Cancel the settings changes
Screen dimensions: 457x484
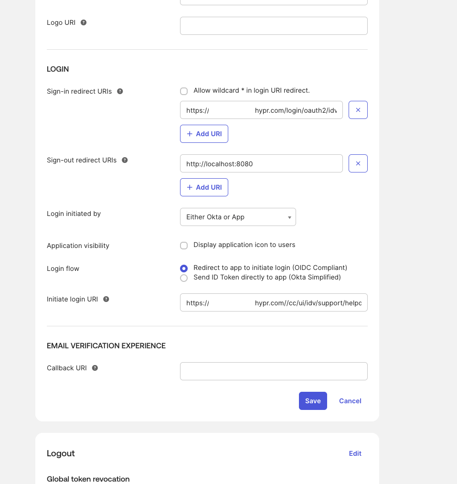350,401
